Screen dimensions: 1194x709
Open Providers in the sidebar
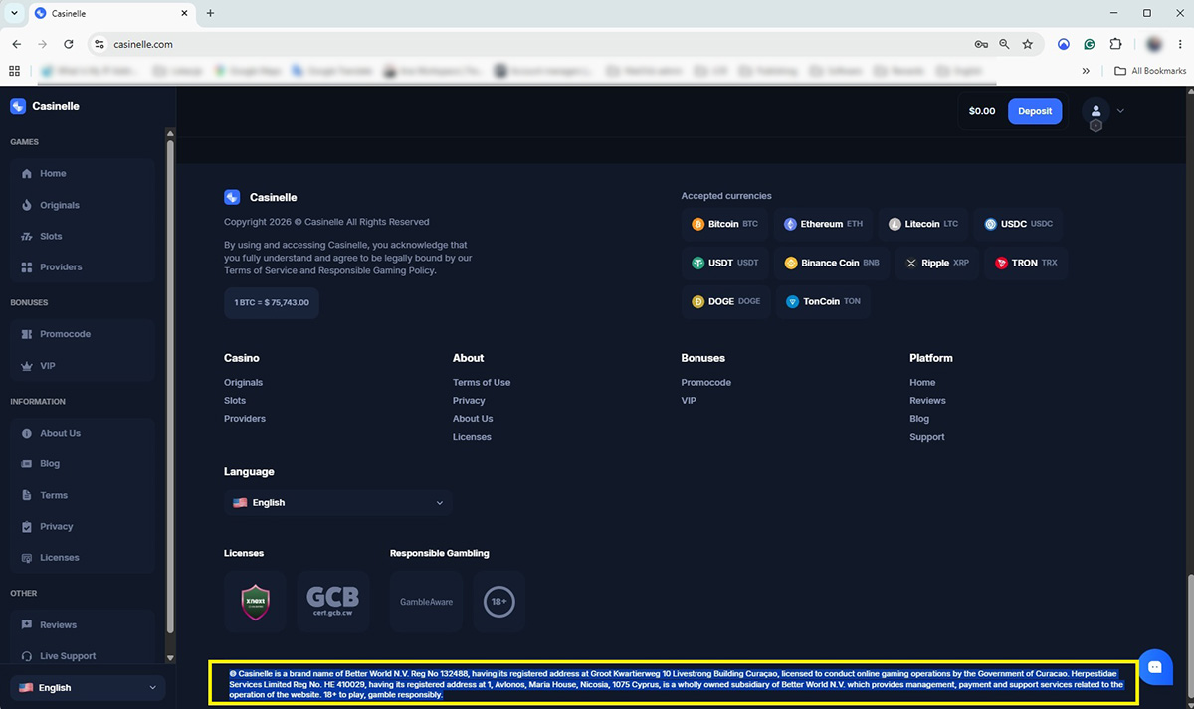85,266
